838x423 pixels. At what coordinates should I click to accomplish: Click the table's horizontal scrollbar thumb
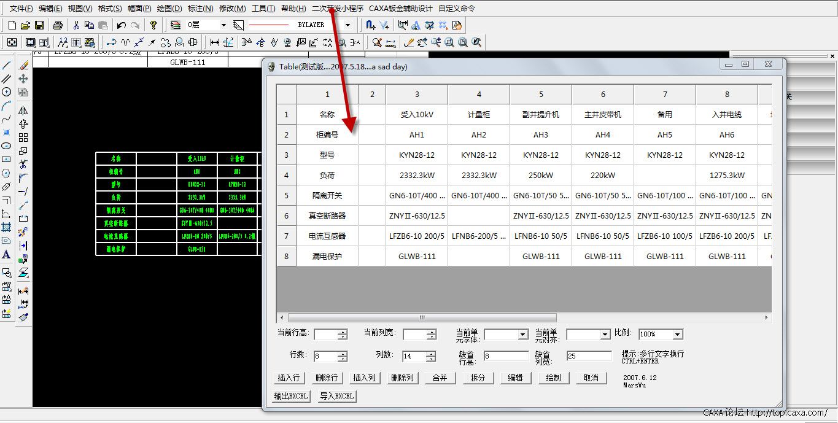pos(422,318)
